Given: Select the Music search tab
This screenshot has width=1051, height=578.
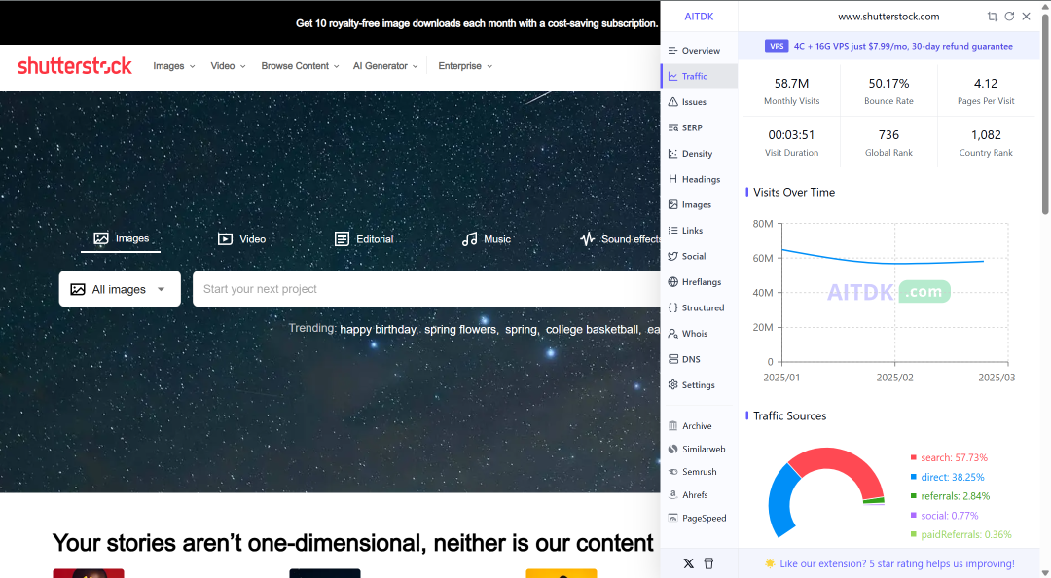Looking at the screenshot, I should [486, 238].
